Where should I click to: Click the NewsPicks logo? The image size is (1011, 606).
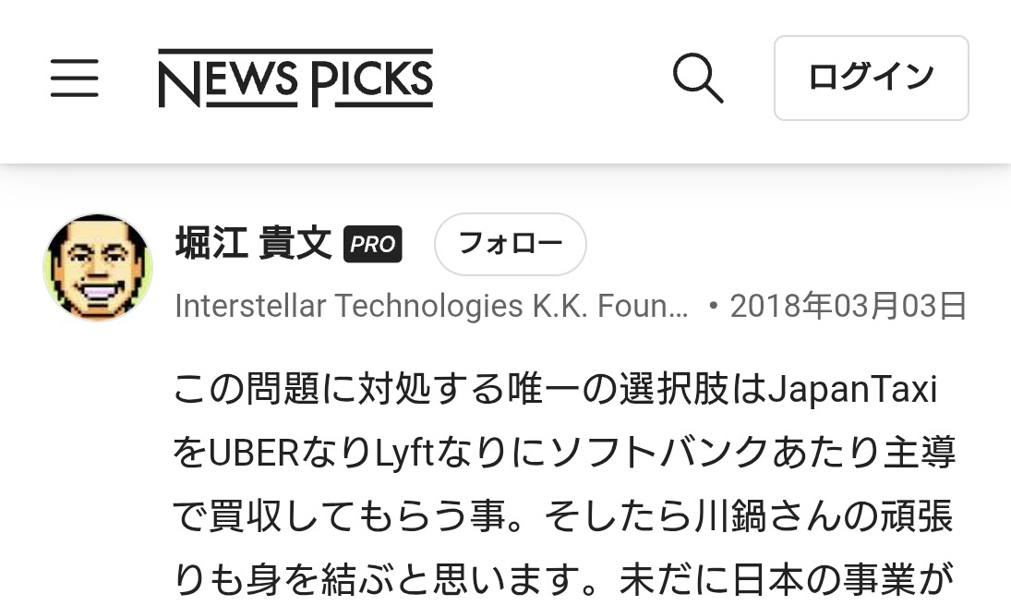pyautogui.click(x=295, y=79)
